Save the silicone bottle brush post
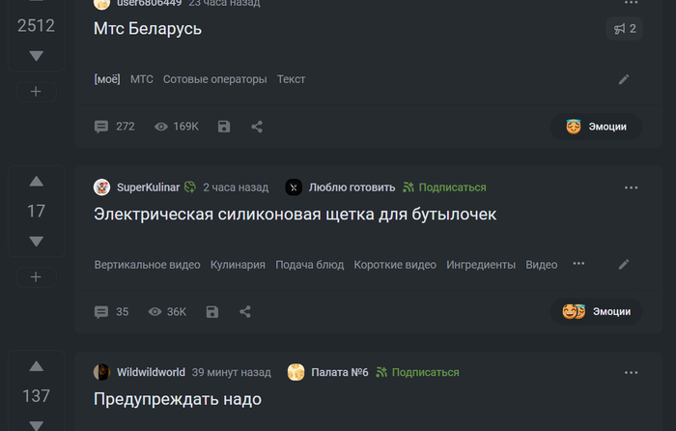This screenshot has width=676, height=431. click(x=212, y=312)
